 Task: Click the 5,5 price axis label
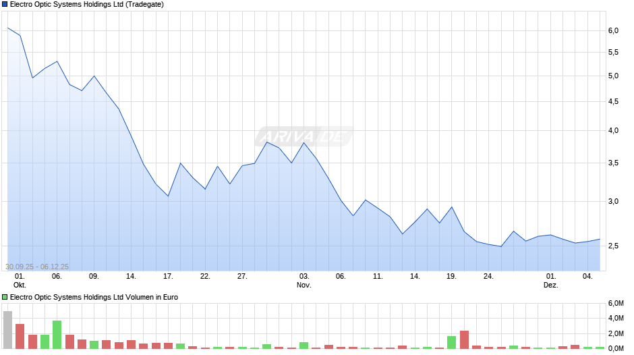[x=613, y=52]
